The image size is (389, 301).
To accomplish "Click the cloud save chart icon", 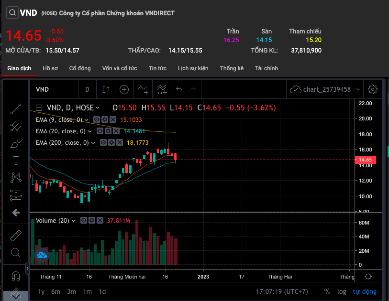I will click(296, 89).
